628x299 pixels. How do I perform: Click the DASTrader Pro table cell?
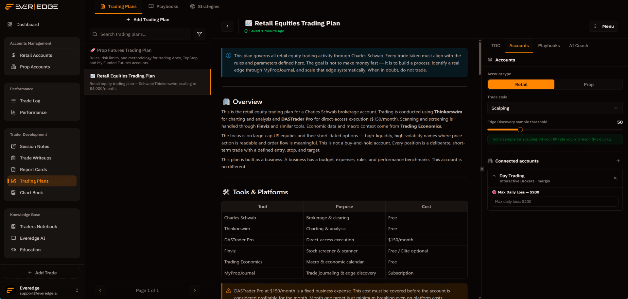262,240
